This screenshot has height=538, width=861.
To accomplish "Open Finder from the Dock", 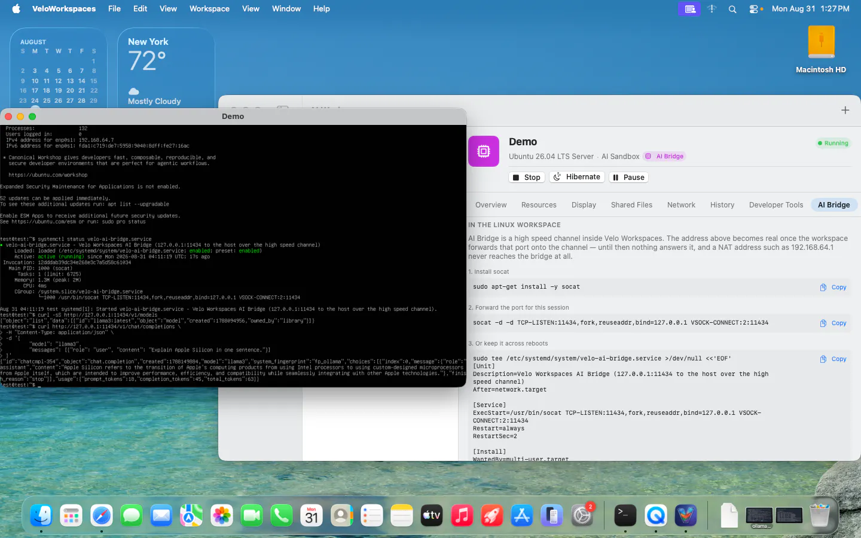I will [x=41, y=515].
